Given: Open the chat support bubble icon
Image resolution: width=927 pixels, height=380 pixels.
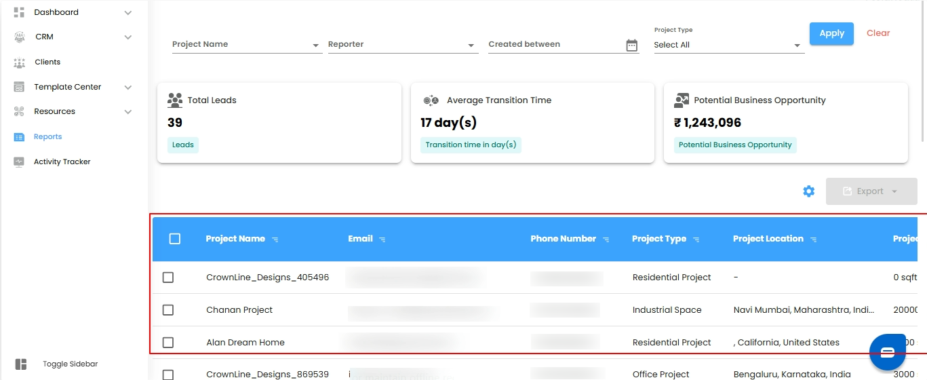Looking at the screenshot, I should 888,351.
